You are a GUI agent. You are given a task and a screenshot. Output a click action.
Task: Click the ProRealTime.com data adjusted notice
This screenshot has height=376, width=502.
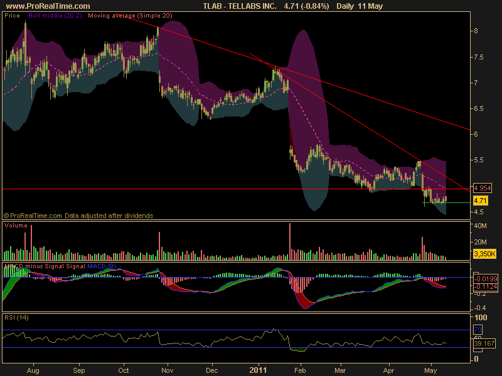click(78, 216)
